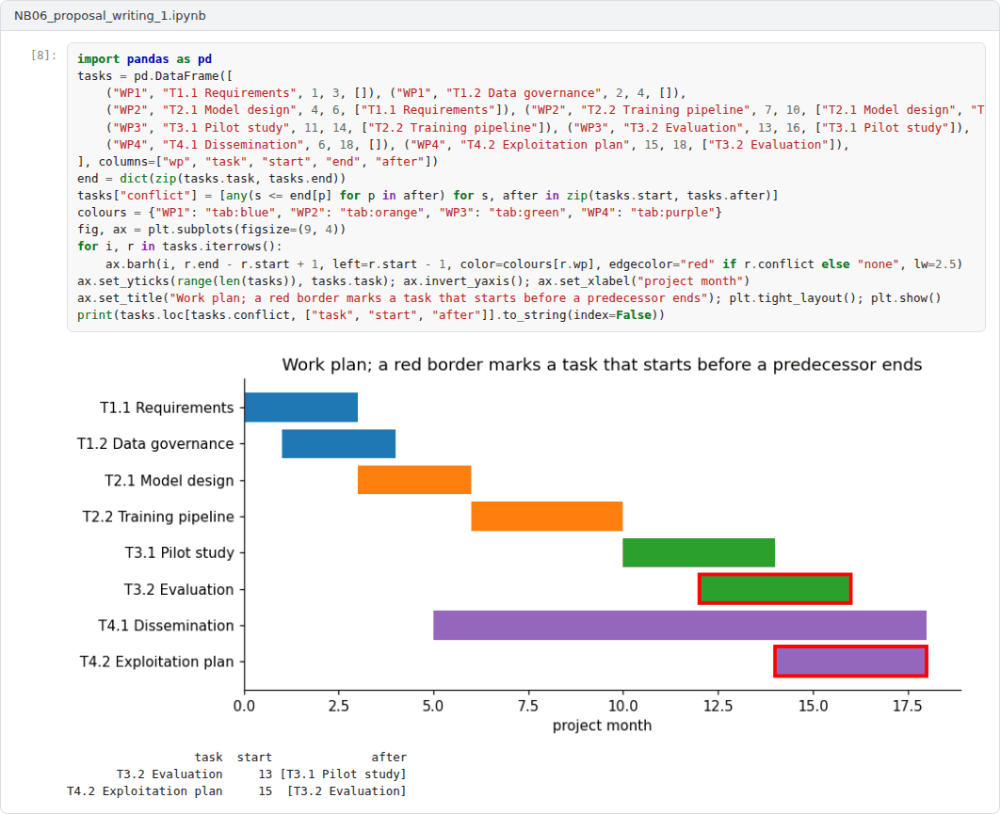Click the 'after' column header in printed output
The width and height of the screenshot is (1000, 814).
pos(389,758)
